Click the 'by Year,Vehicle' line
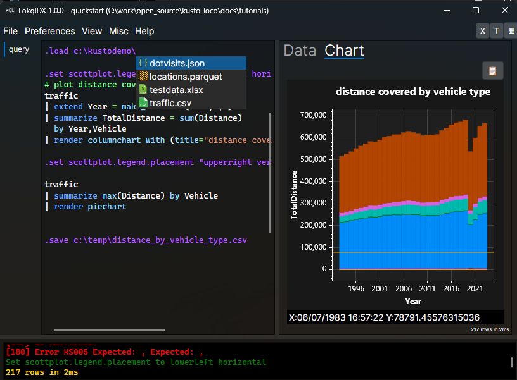The width and height of the screenshot is (517, 380). [x=90, y=128]
